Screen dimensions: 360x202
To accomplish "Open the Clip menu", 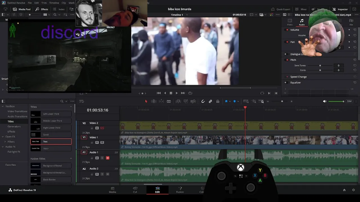I will pyautogui.click(x=64, y=3).
